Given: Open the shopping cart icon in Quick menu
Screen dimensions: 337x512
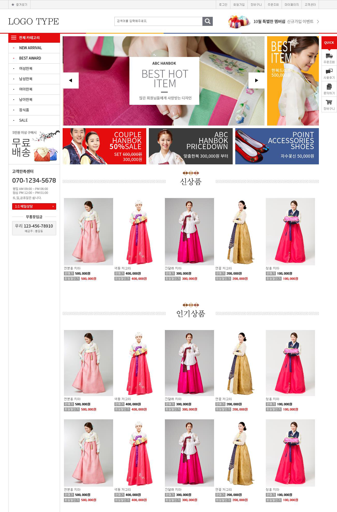Looking at the screenshot, I should coord(329,102).
